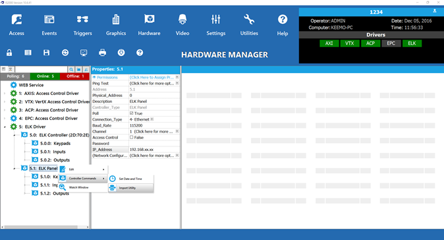Select the 5.0.1: Inputs tree row

click(53, 152)
